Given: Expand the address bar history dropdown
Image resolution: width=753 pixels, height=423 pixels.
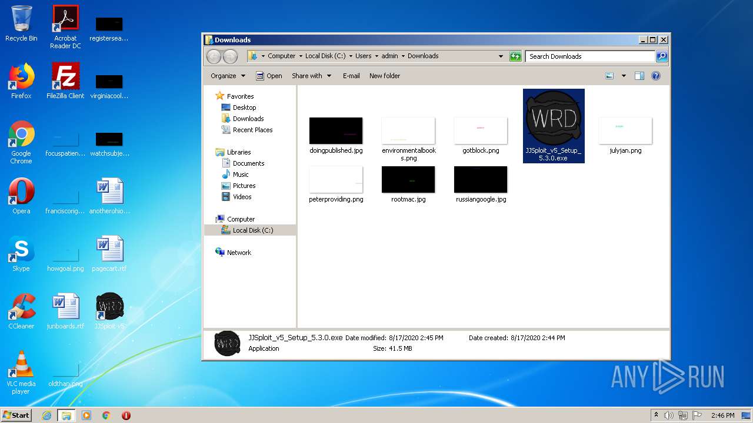Looking at the screenshot, I should pyautogui.click(x=501, y=56).
